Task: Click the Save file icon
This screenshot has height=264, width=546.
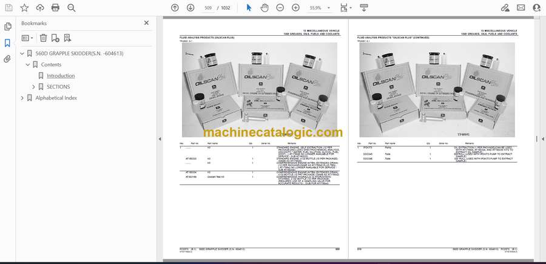Action: point(8,8)
